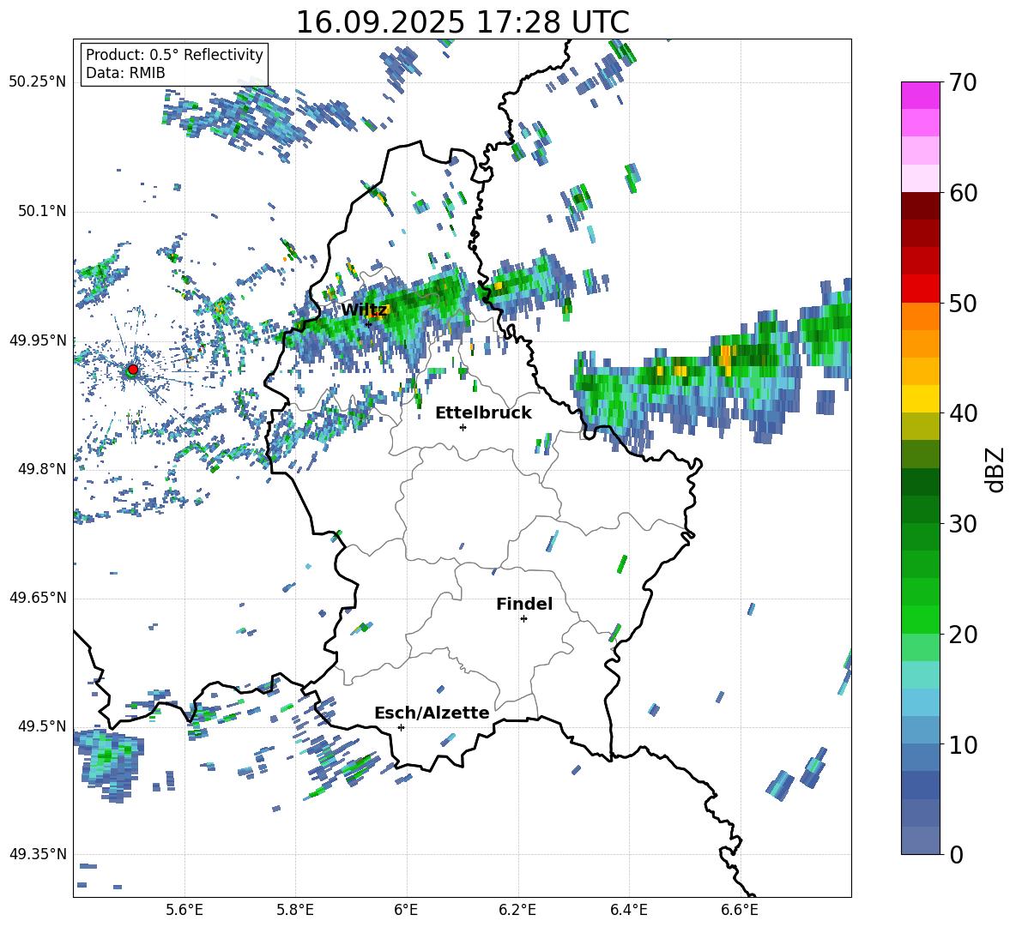Click the 30 value on colorbar

point(963,524)
